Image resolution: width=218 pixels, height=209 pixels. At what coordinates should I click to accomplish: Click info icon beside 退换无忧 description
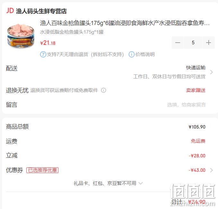point(103,90)
